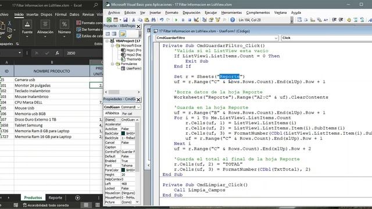372x209 pixels.
Task: Click the Paste icon in VBA toolbar
Action: pos(146,20)
